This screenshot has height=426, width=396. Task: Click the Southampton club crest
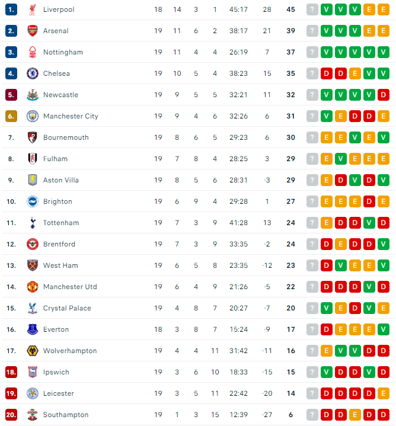click(33, 415)
